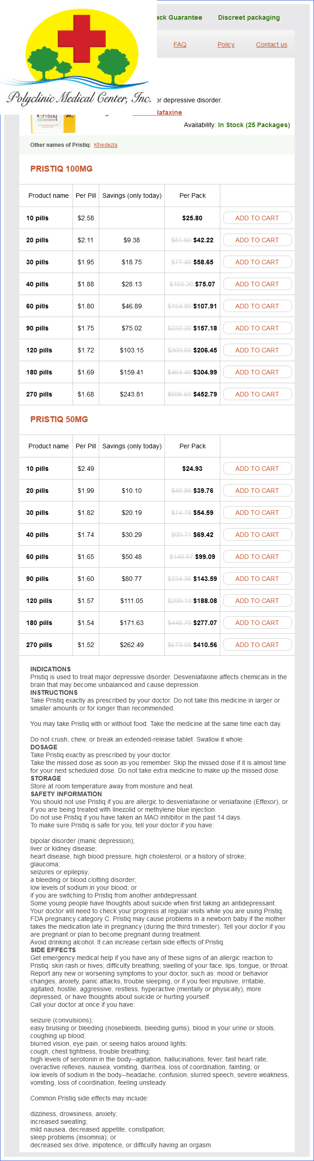
Task: Open the Policy page link
Action: pyautogui.click(x=226, y=45)
